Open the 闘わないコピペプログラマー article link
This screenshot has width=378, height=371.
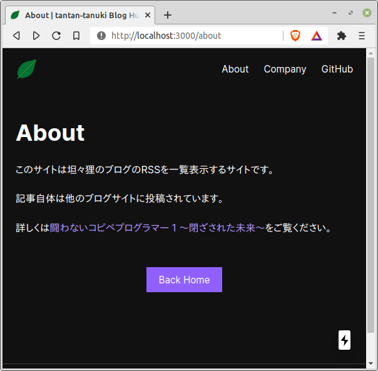(157, 228)
